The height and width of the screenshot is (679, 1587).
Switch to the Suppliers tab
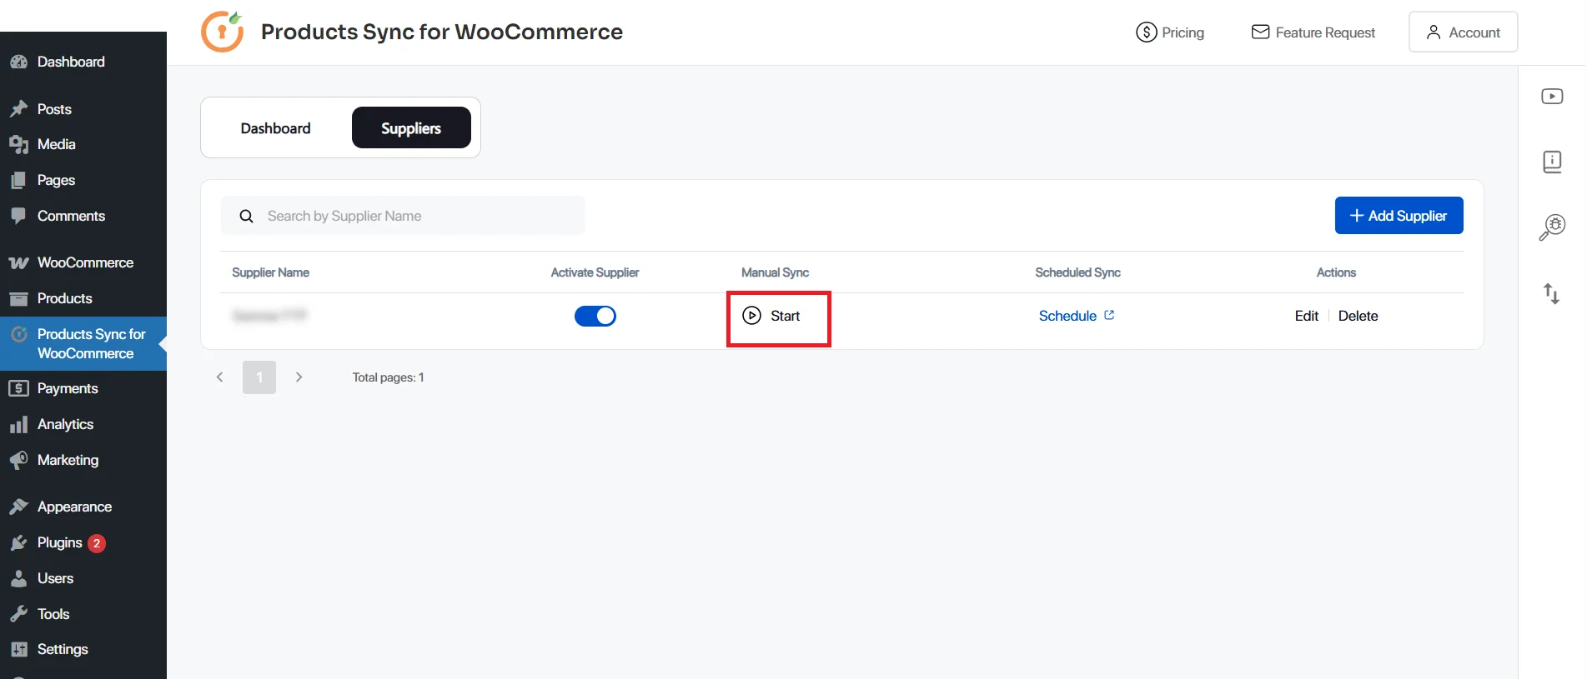coord(411,128)
